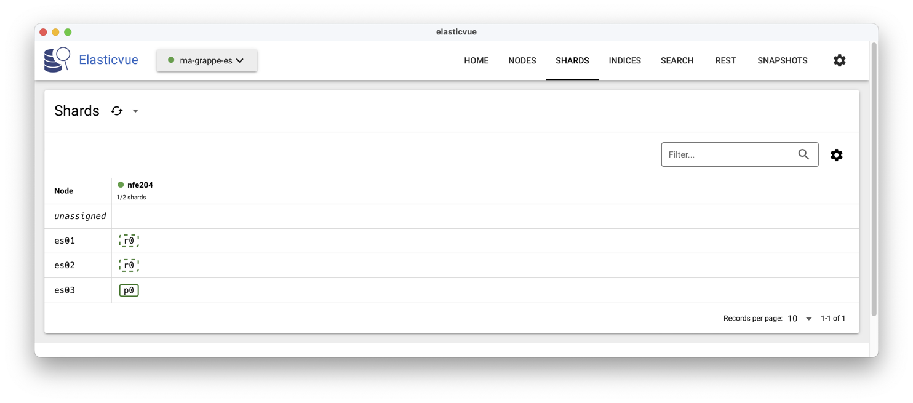Select the p0 primary shard on es03
Screen dimensions: 913x403
[129, 290]
